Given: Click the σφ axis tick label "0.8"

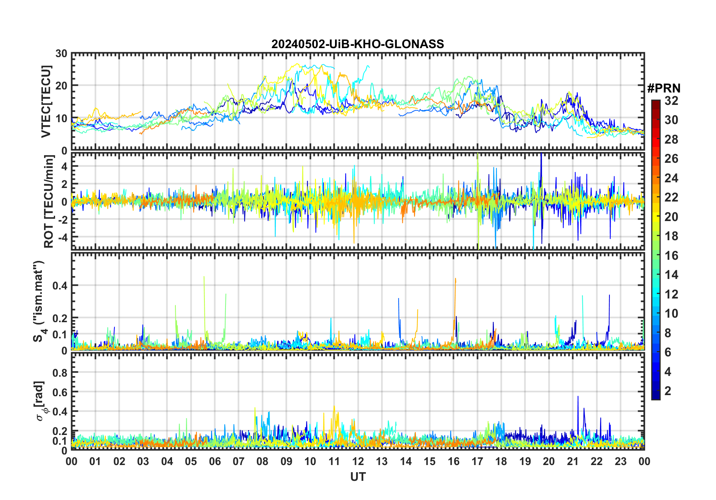Looking at the screenshot, I should [60, 373].
